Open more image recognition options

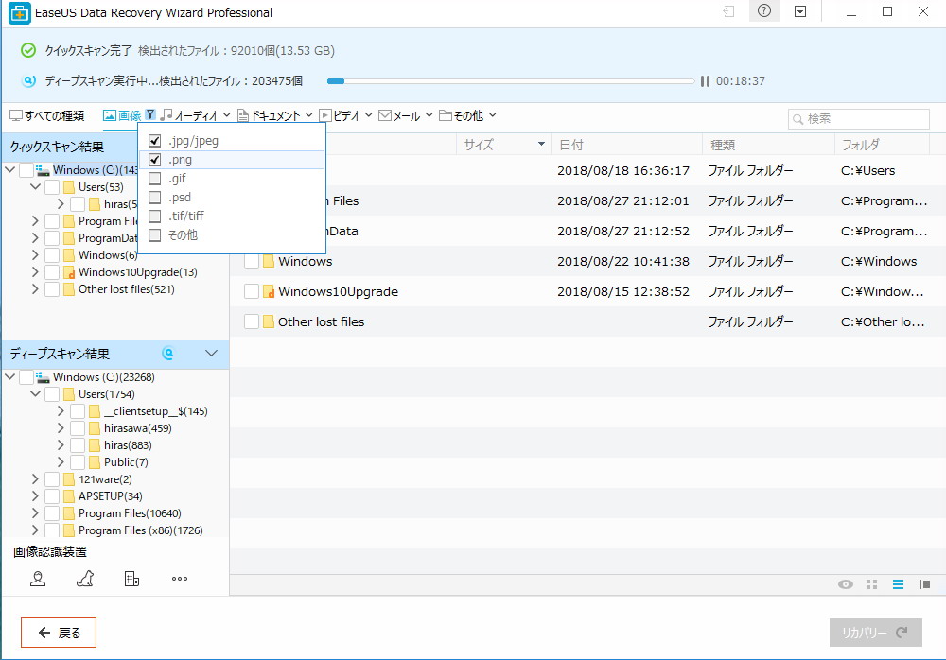(179, 579)
